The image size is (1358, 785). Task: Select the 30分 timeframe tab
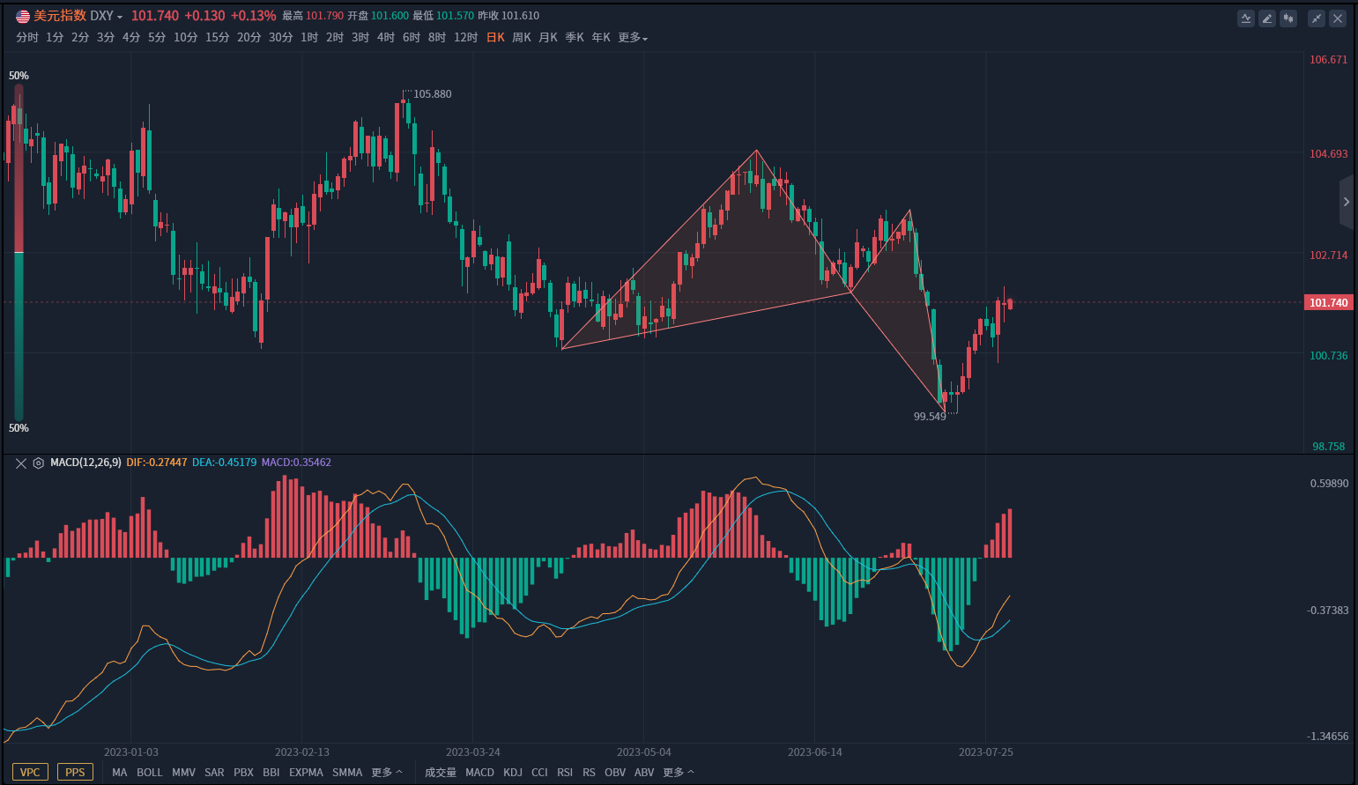tap(280, 38)
